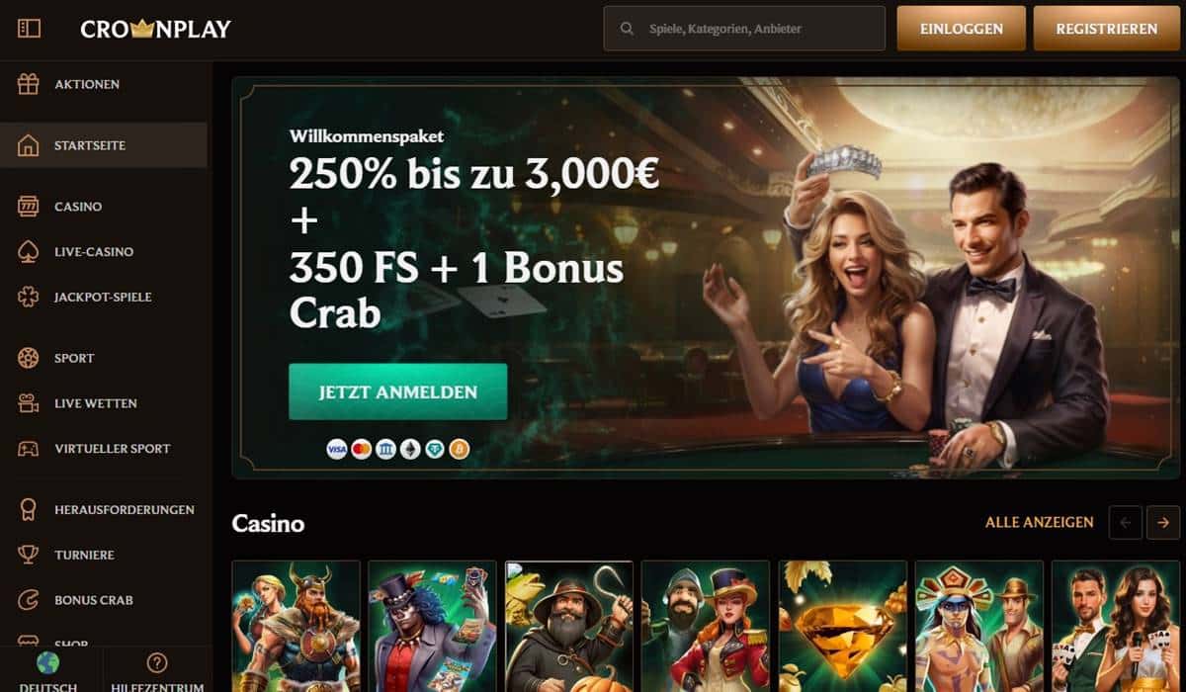Viewport: 1186px width, 692px height.
Task: Focus the Spiele, Kategorien, Anbieter search field
Action: click(744, 29)
